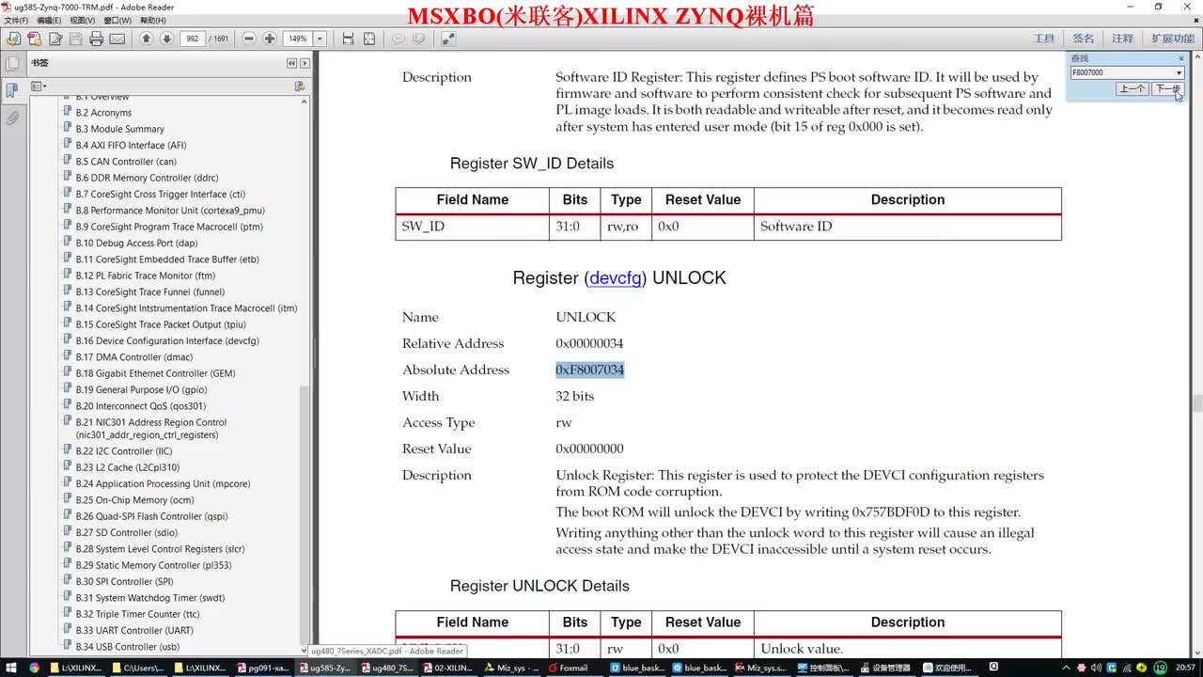Print the document using printer icon
The image size is (1203, 677).
pos(96,39)
